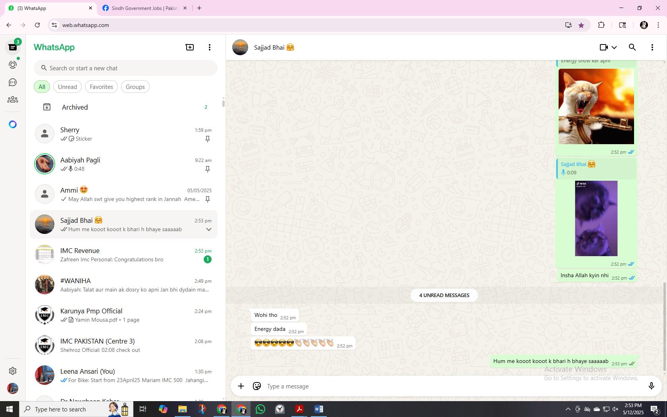Screen dimensions: 667x417
Task: Bookmark this page star icon
Action: click(581, 25)
